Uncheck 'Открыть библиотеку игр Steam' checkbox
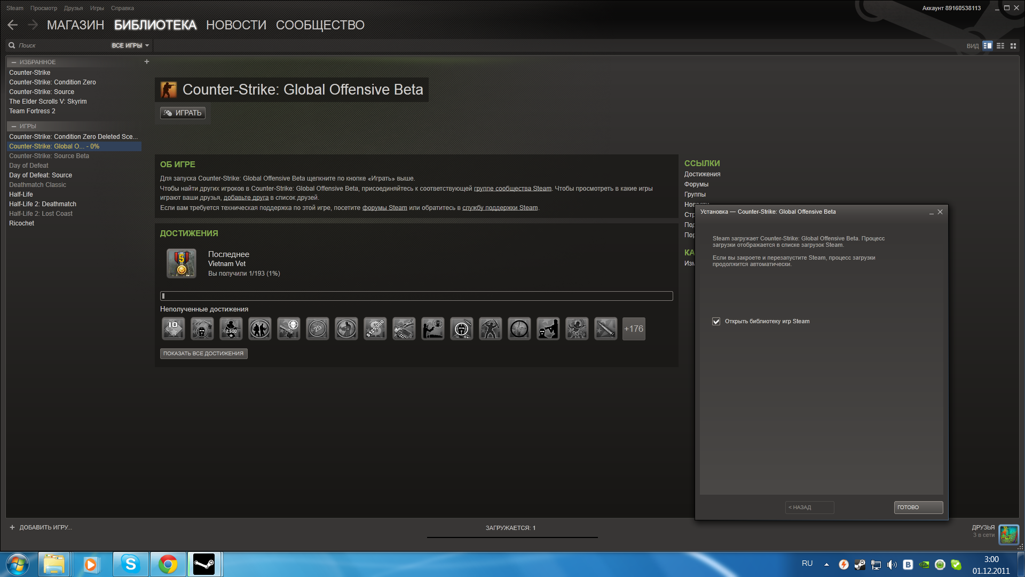Screen dimensions: 1025x577 (716, 322)
